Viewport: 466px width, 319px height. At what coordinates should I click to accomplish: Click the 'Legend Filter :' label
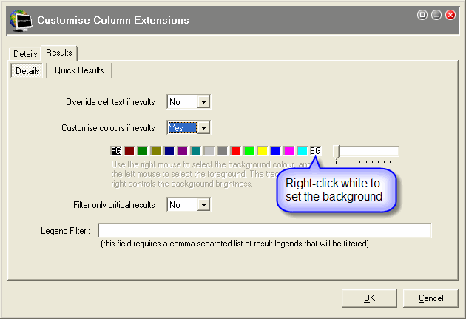coord(65,231)
